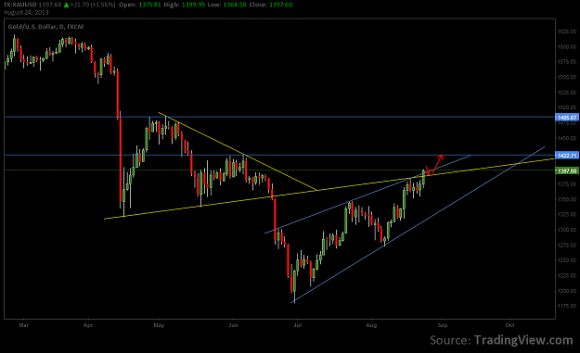Screen dimensions: 580x353
Task: Select the 1422.71 blue price label
Action: point(567,156)
